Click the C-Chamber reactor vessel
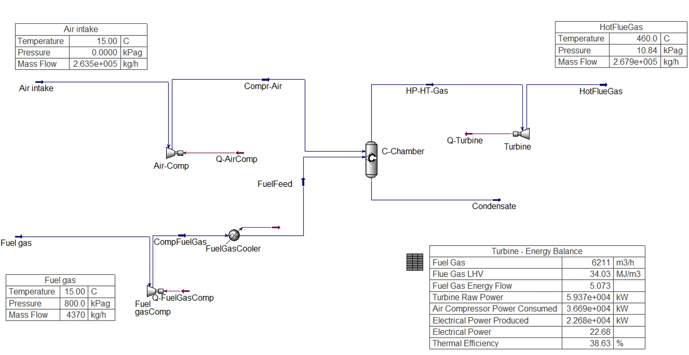This screenshot has width=689, height=355. [x=371, y=159]
